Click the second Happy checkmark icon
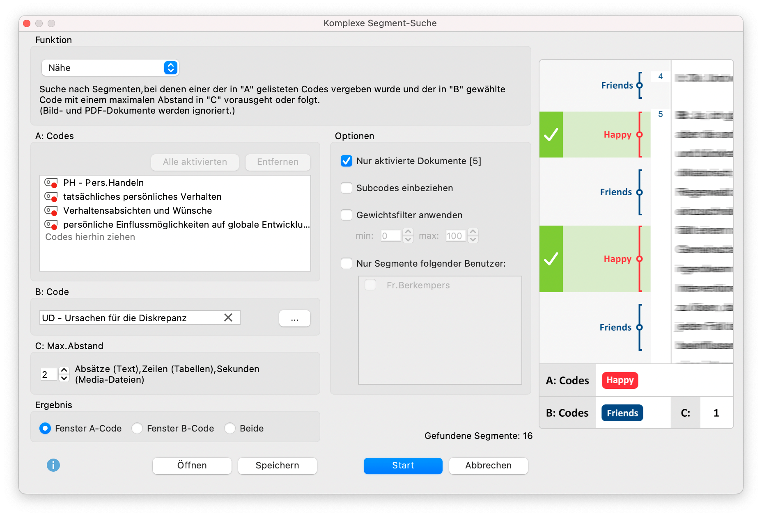The height and width of the screenshot is (516, 762). (551, 259)
